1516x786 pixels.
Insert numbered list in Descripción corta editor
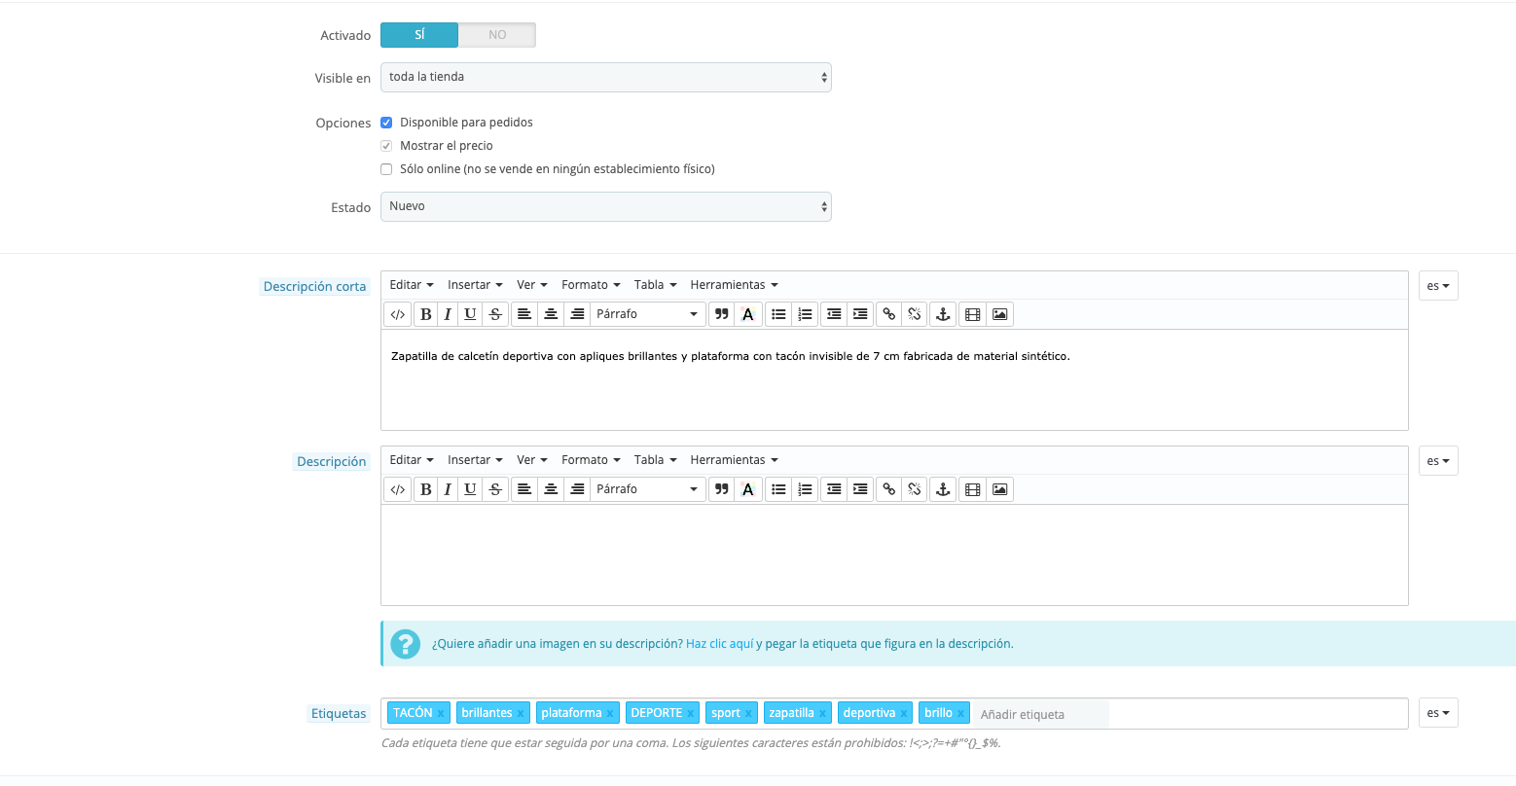[805, 314]
